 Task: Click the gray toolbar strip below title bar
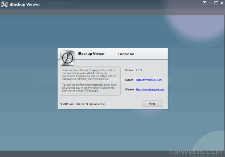(112, 13)
